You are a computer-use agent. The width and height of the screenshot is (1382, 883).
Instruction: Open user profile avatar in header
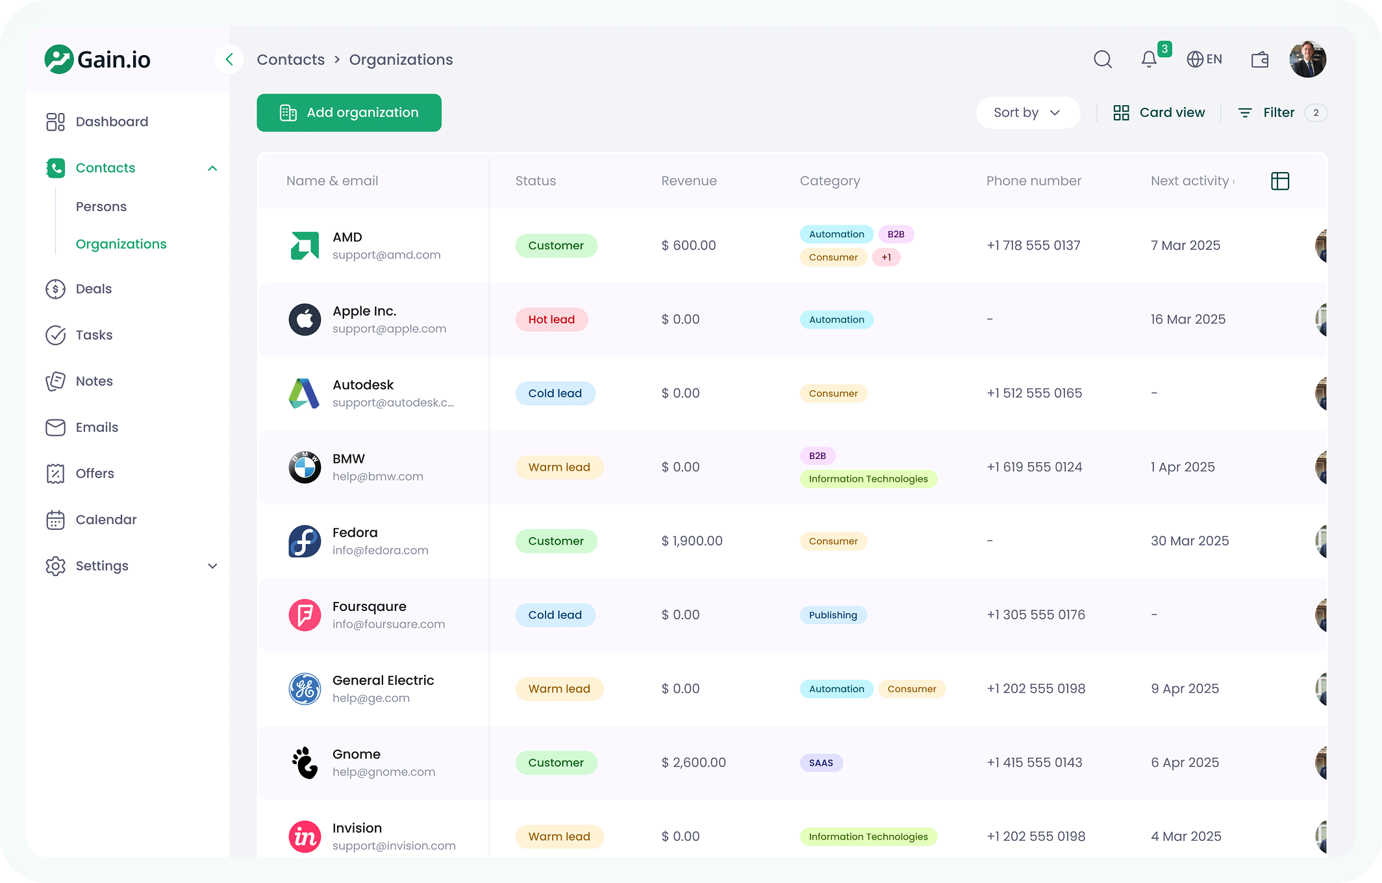1307,60
